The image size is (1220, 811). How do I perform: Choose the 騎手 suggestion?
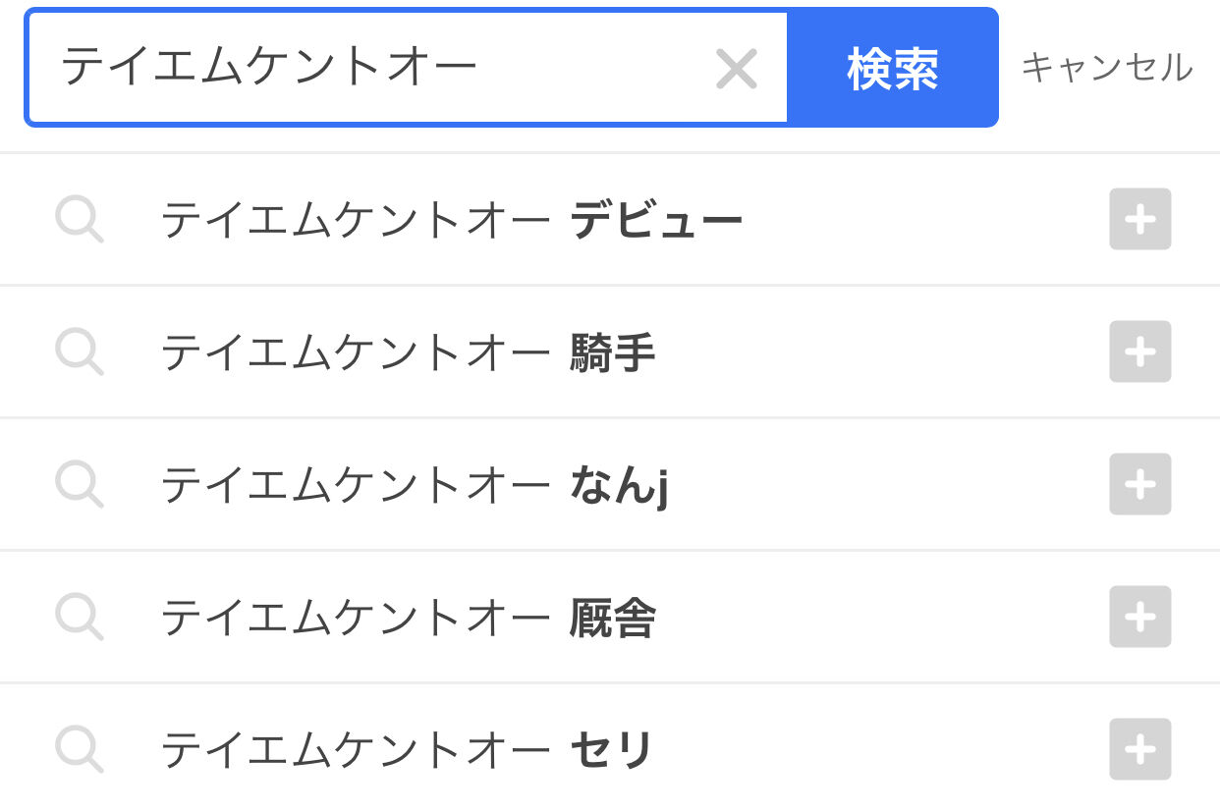click(408, 352)
